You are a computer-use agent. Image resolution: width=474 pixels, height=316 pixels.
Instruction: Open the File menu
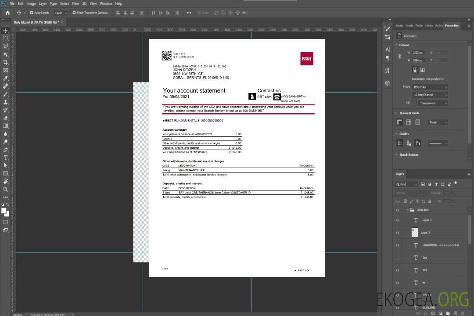(x=12, y=4)
